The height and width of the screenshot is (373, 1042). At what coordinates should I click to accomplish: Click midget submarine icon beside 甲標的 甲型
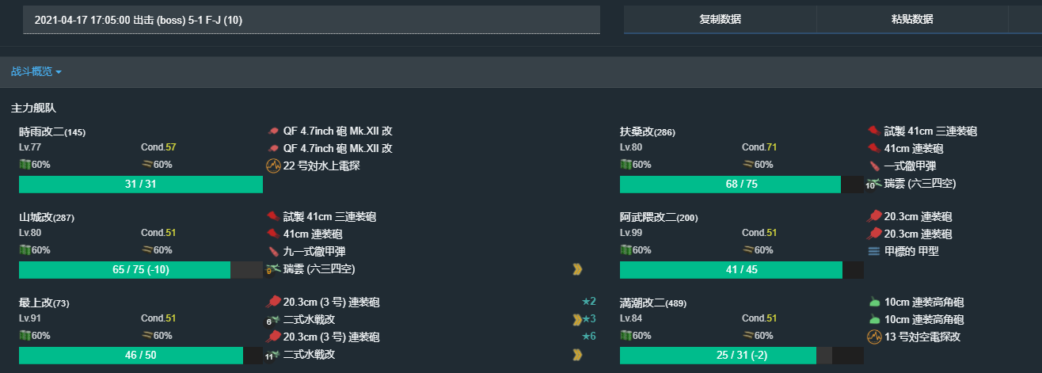coord(874,252)
